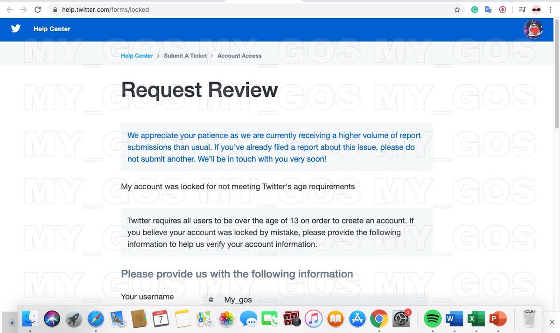Image resolution: width=560 pixels, height=333 pixels.
Task: Open Calendar showing 7 in the Dock
Action: [x=161, y=319]
